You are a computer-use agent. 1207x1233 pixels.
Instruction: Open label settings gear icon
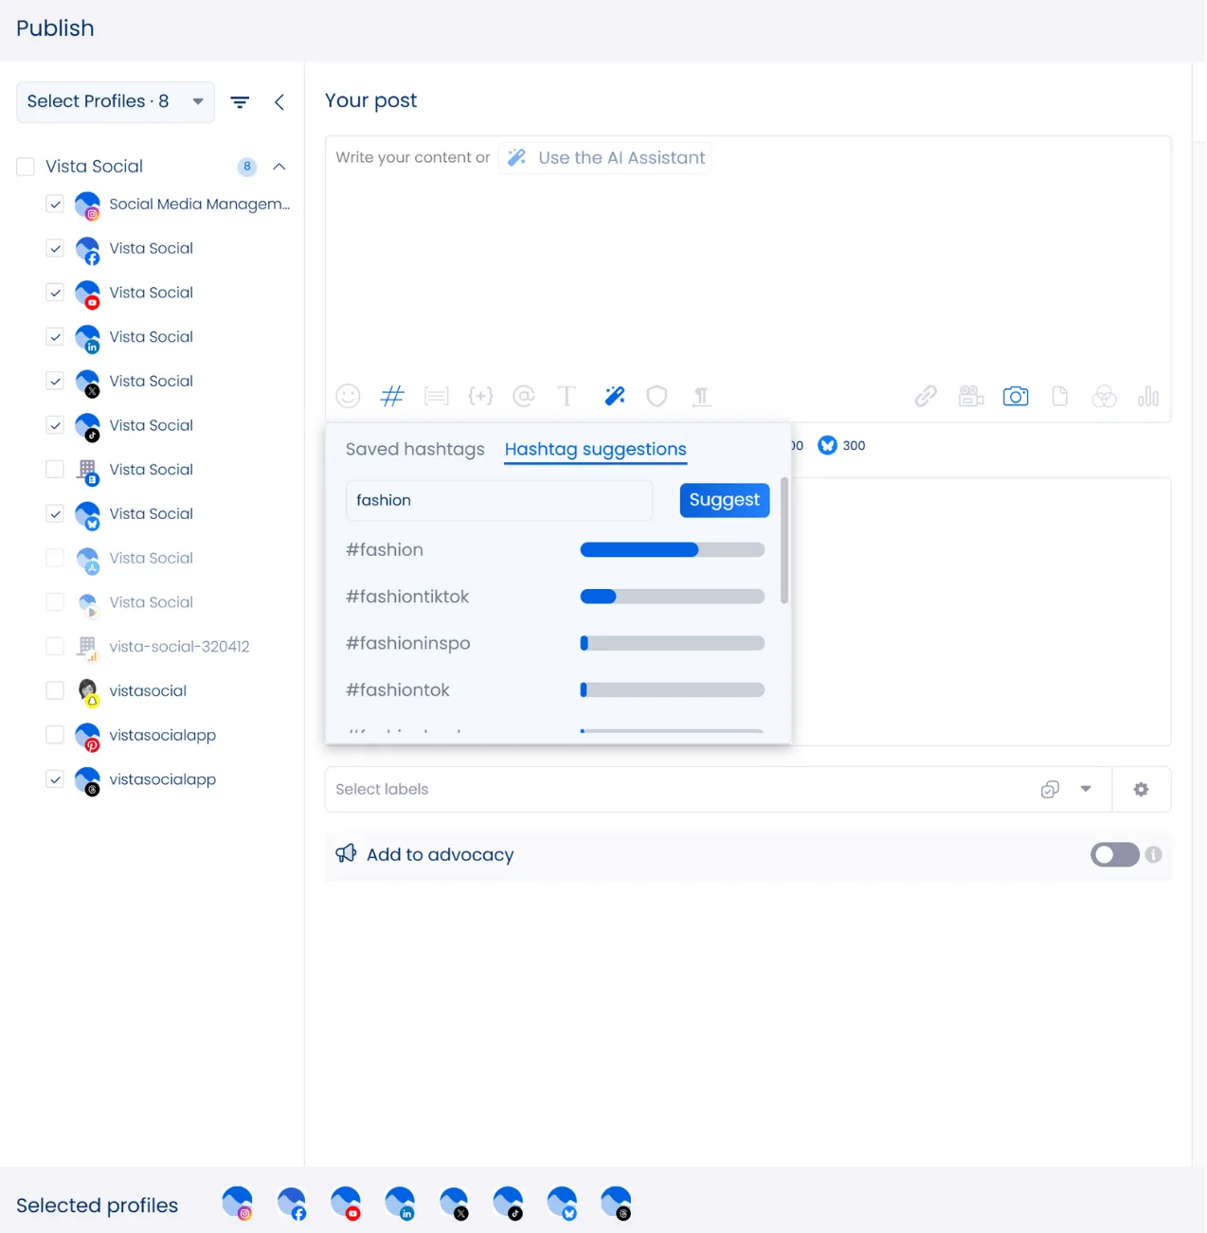[1141, 790]
